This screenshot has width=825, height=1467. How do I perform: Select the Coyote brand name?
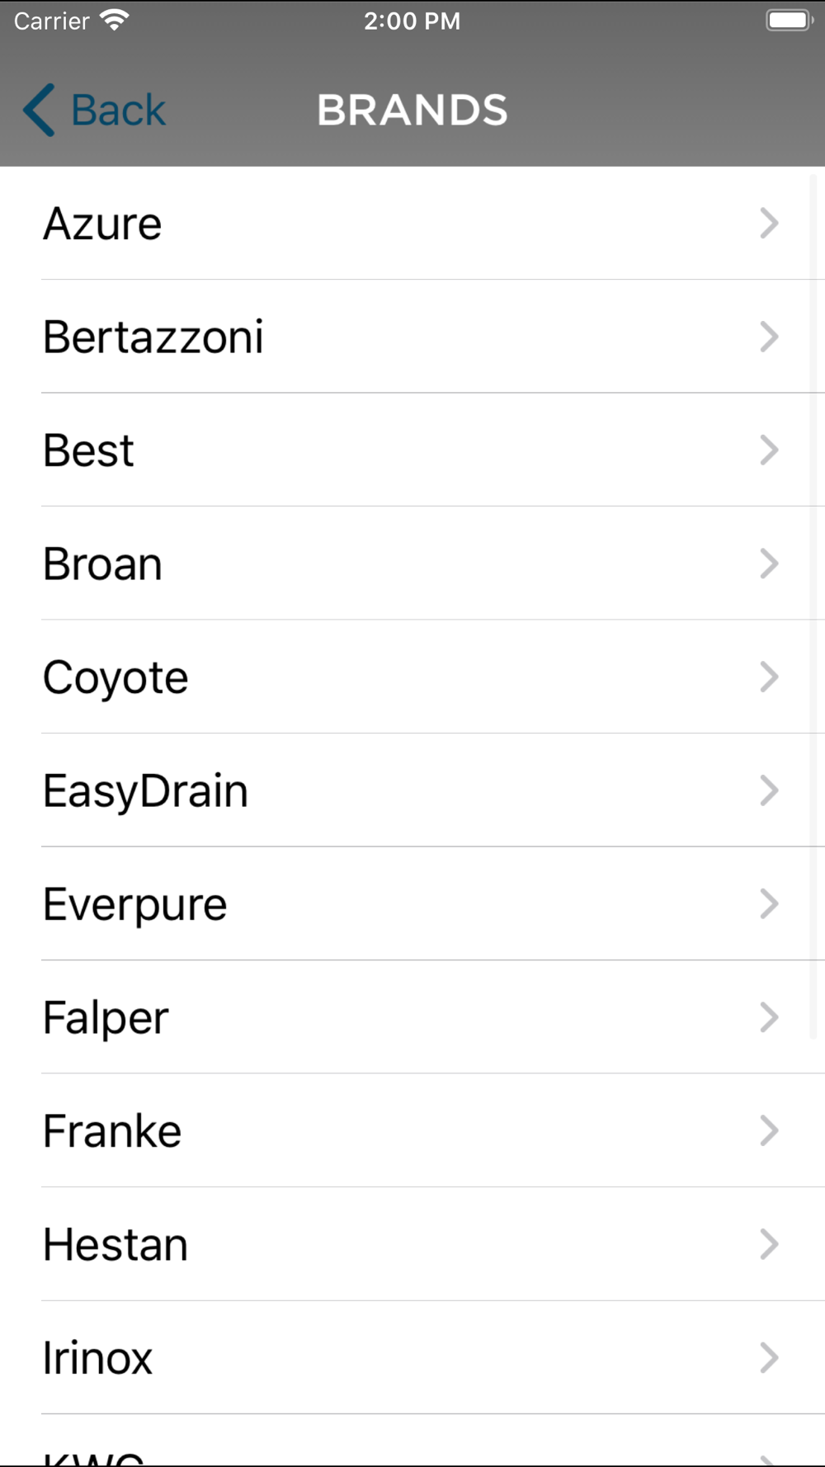coord(115,679)
